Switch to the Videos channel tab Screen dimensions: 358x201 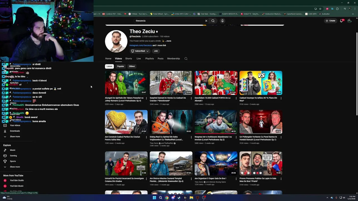tap(118, 59)
